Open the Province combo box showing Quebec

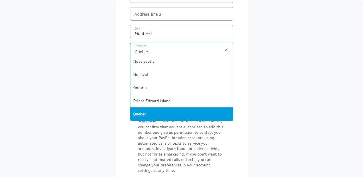[x=178, y=49]
